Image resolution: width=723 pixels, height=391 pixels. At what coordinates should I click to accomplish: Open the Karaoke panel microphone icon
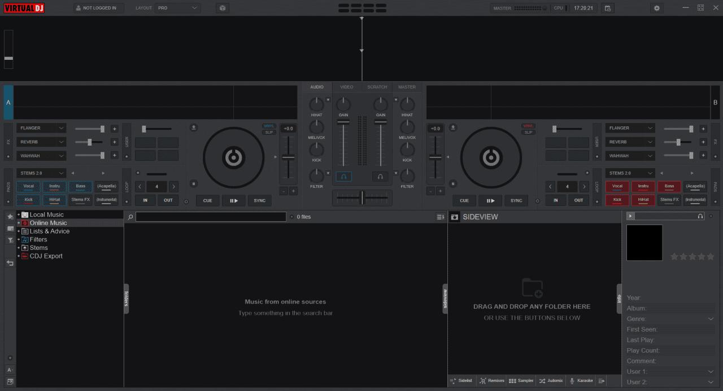tap(572, 380)
